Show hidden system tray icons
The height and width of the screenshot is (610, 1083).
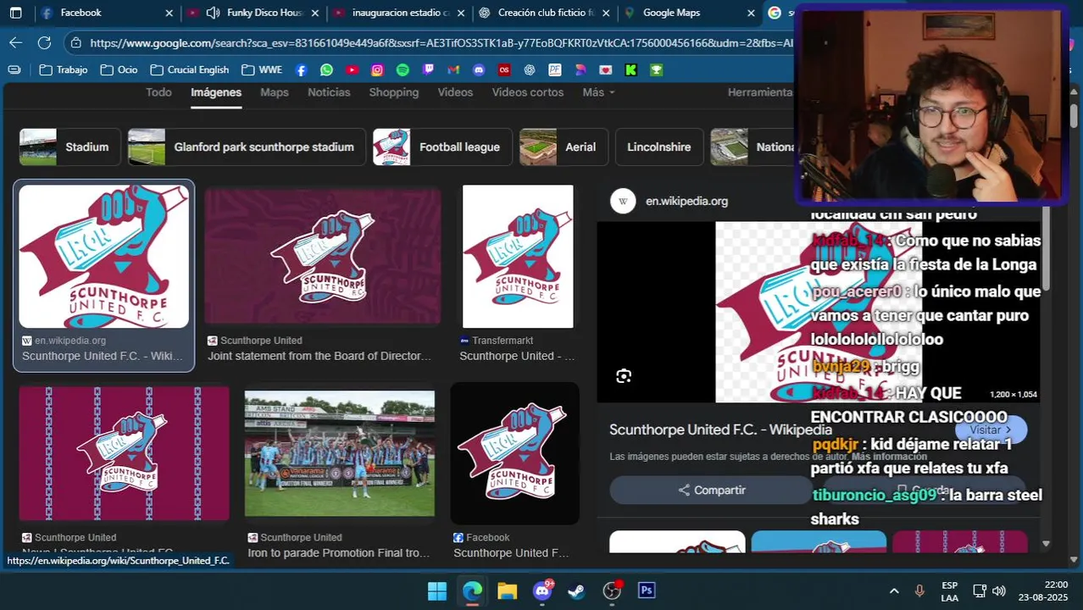click(894, 591)
